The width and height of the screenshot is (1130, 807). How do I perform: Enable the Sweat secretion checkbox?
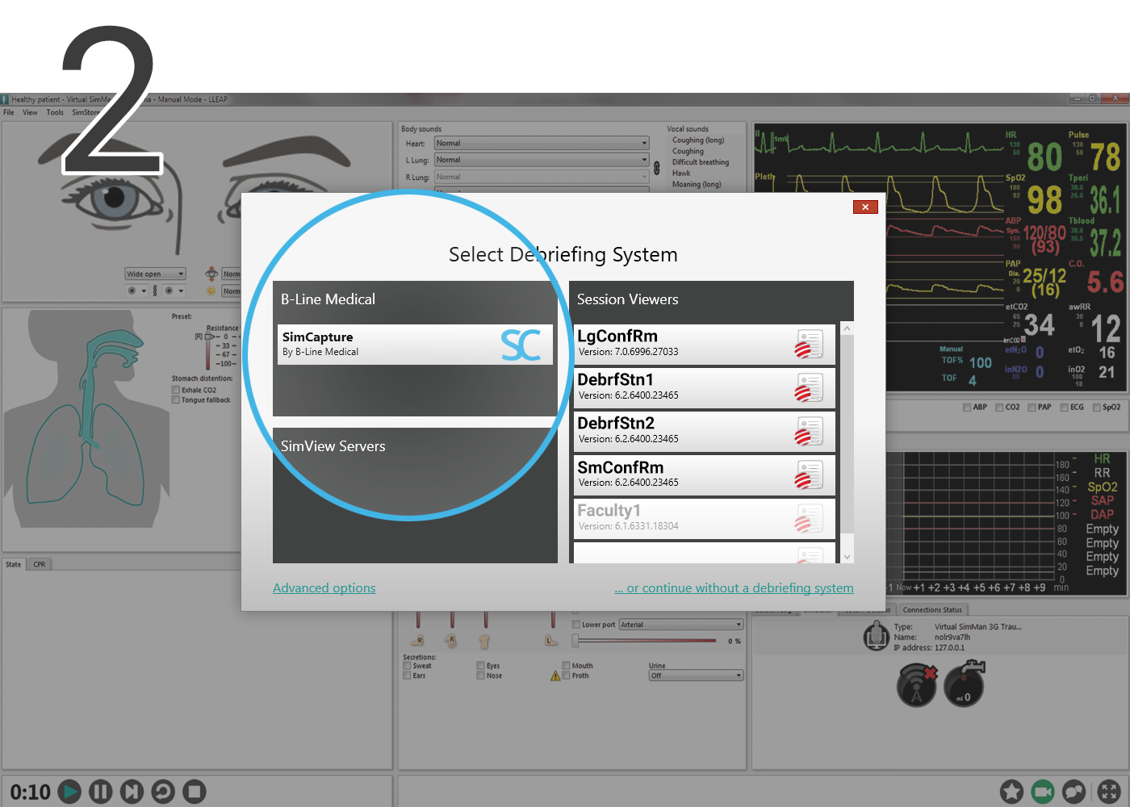coord(408,666)
